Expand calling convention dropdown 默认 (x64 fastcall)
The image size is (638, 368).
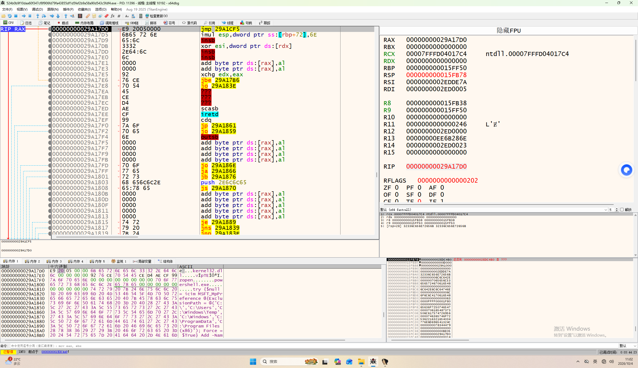click(x=494, y=210)
